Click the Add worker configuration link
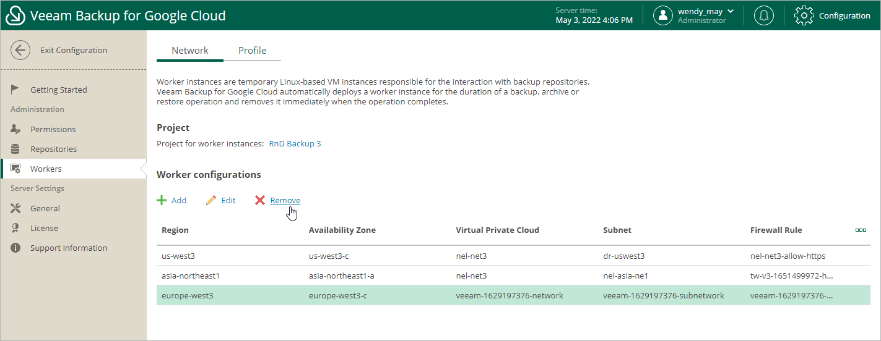The width and height of the screenshot is (881, 341). [x=179, y=200]
